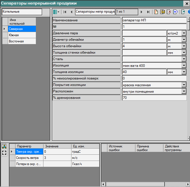Image resolution: width=190 pixels, height=187 pixels.
Task: Expand the Расположен dropdown
Action: point(184,91)
